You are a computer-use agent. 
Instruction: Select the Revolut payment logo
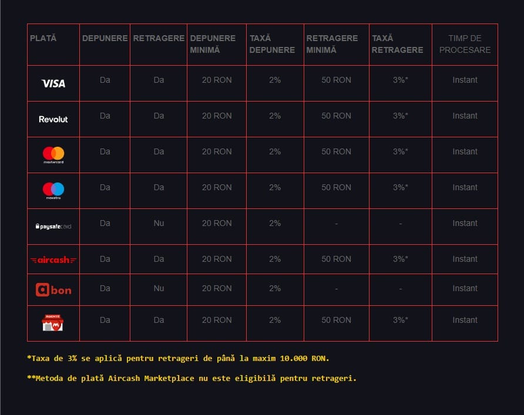tap(53, 119)
